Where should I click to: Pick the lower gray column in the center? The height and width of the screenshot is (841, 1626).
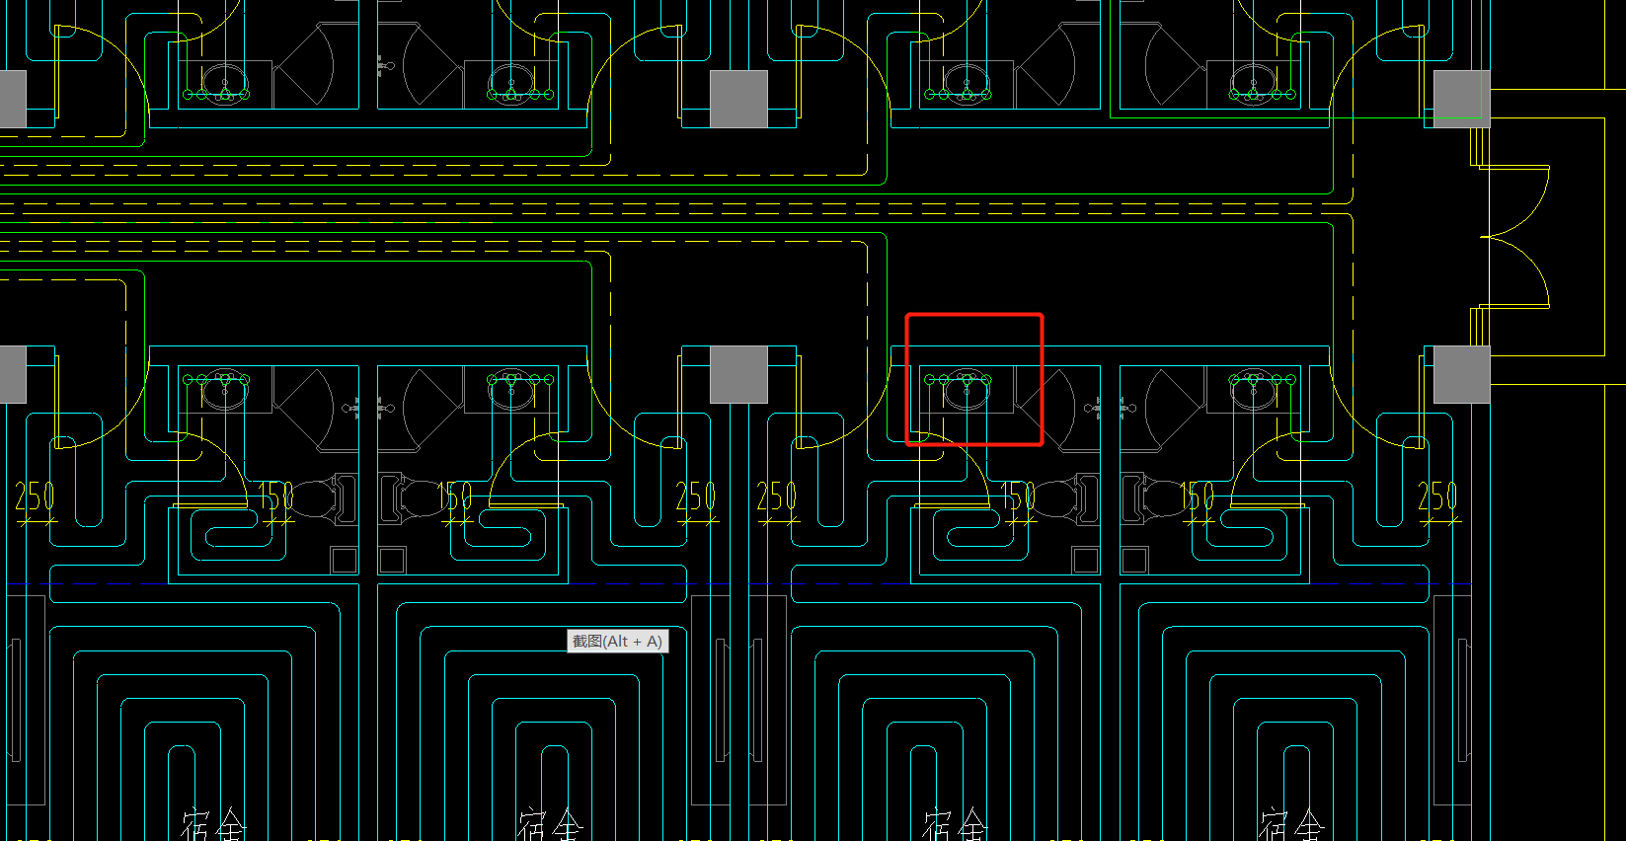pyautogui.click(x=738, y=374)
